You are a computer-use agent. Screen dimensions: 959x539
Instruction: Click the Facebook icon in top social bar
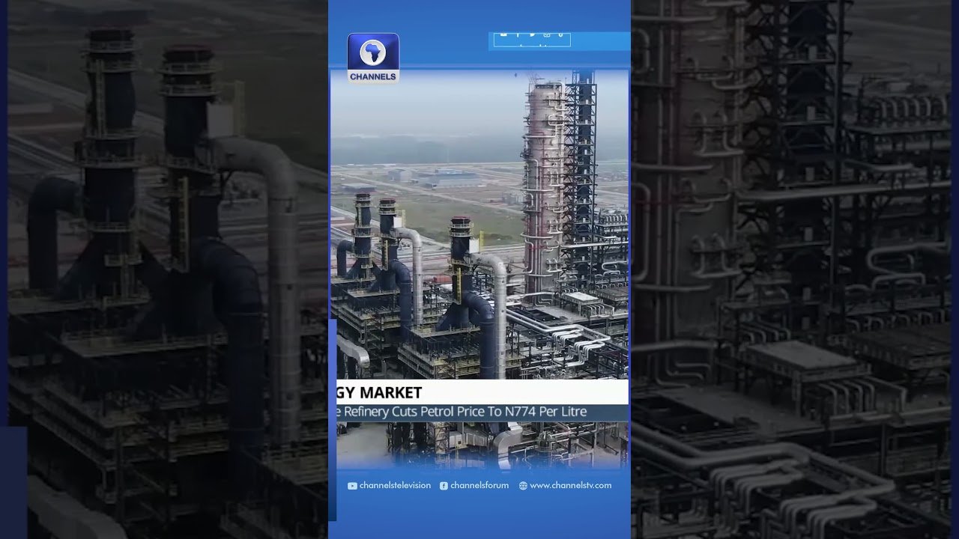point(518,34)
